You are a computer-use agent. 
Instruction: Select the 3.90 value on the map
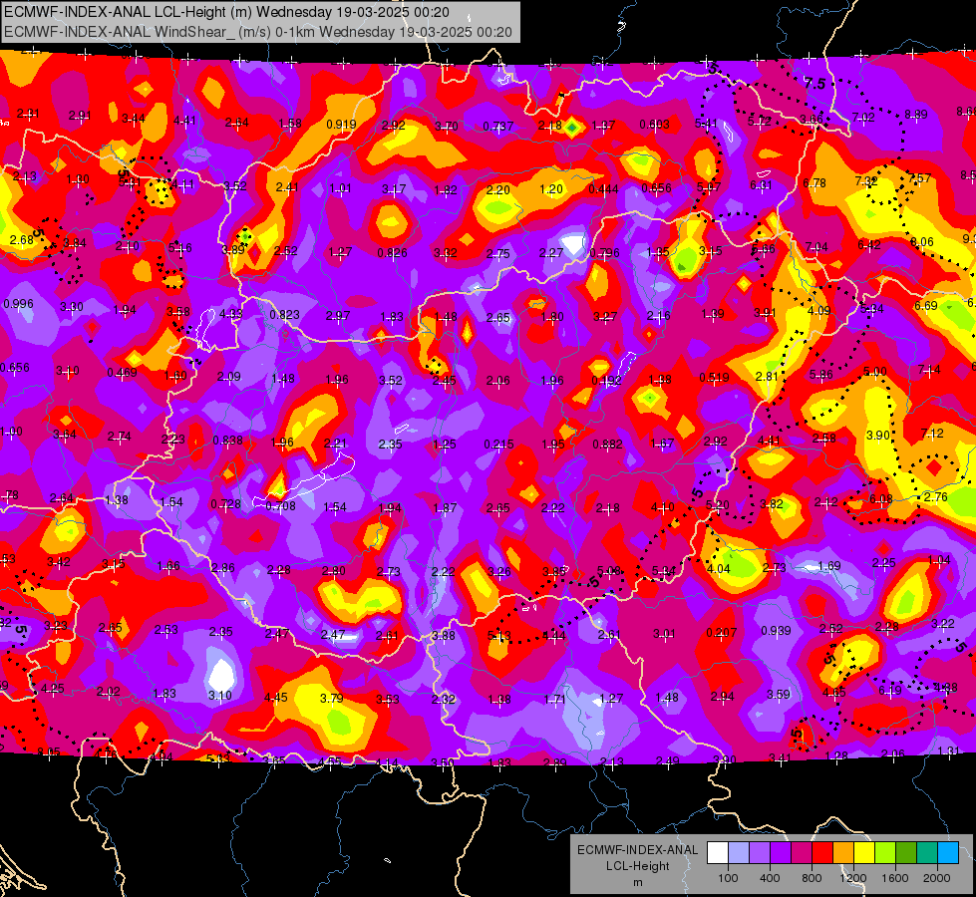[x=877, y=436]
